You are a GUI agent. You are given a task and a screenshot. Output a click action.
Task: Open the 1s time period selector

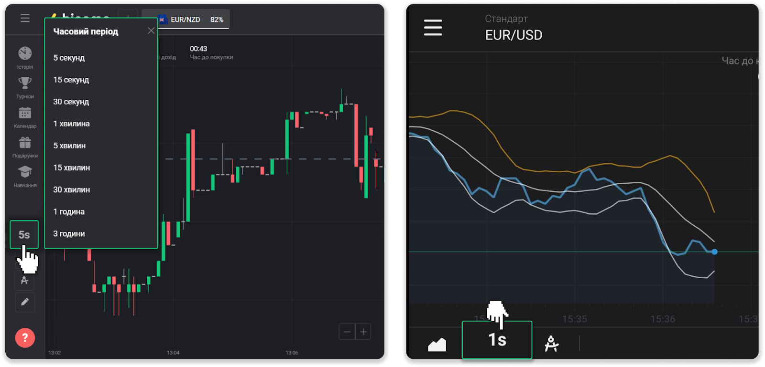coord(497,340)
